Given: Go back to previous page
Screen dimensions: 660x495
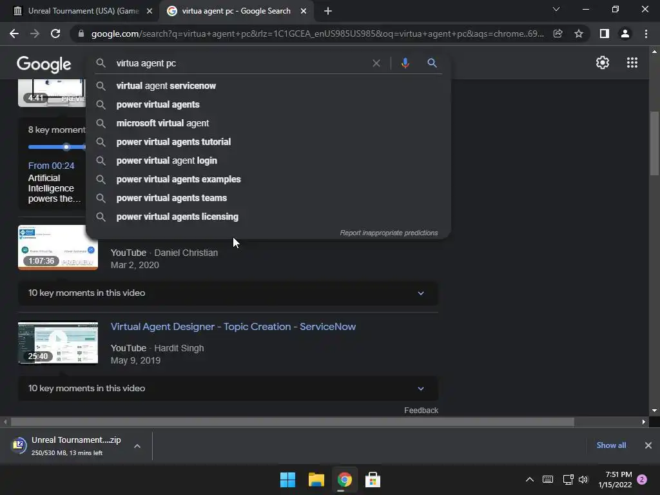Looking at the screenshot, I should click(14, 34).
